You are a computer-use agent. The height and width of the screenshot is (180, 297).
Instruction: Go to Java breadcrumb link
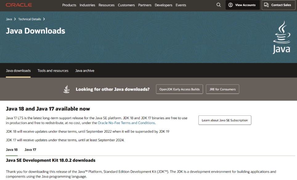coord(9,19)
